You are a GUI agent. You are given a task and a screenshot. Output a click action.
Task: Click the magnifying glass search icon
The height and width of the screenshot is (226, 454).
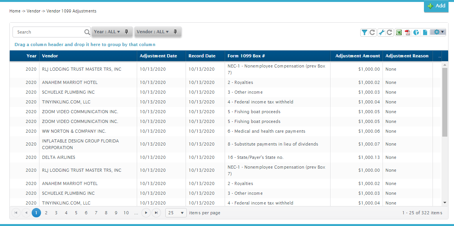[87, 32]
